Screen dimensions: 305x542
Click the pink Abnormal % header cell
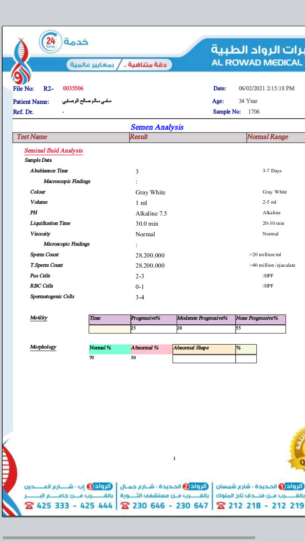point(152,349)
